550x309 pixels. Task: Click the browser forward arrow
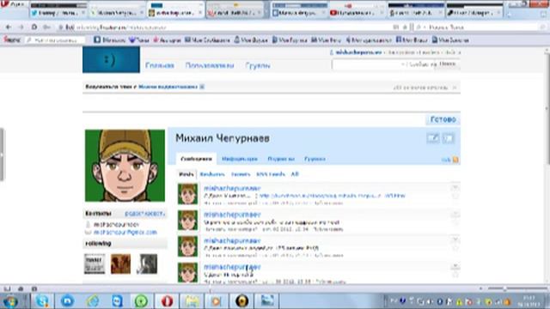pyautogui.click(x=21, y=27)
